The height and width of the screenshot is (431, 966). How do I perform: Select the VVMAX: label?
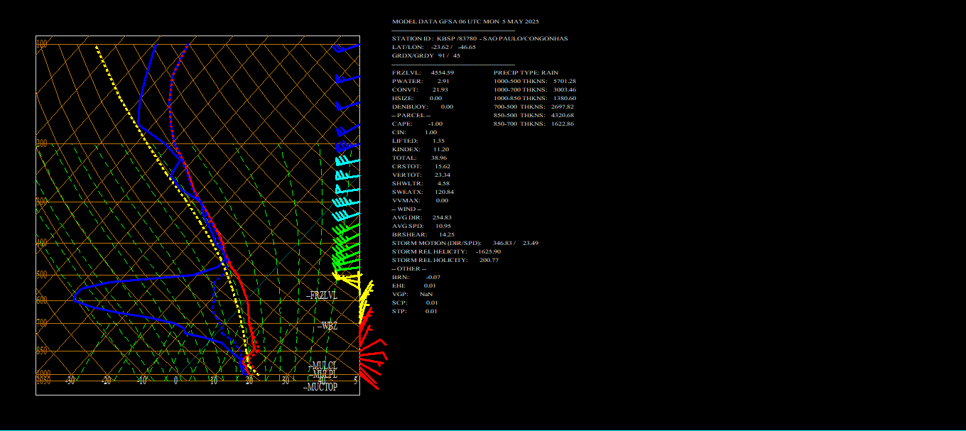pos(406,200)
